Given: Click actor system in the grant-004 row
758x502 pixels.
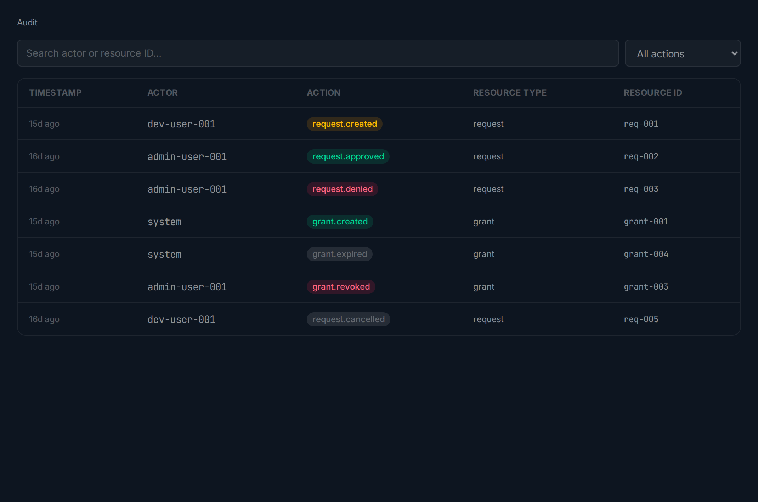Looking at the screenshot, I should tap(164, 254).
